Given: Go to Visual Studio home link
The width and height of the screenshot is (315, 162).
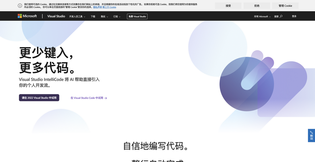Looking at the screenshot, I should [56, 16].
